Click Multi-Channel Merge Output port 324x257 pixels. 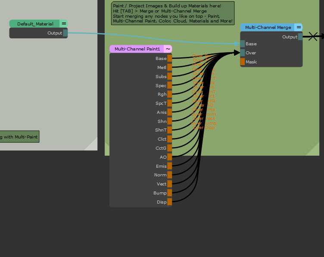300,37
